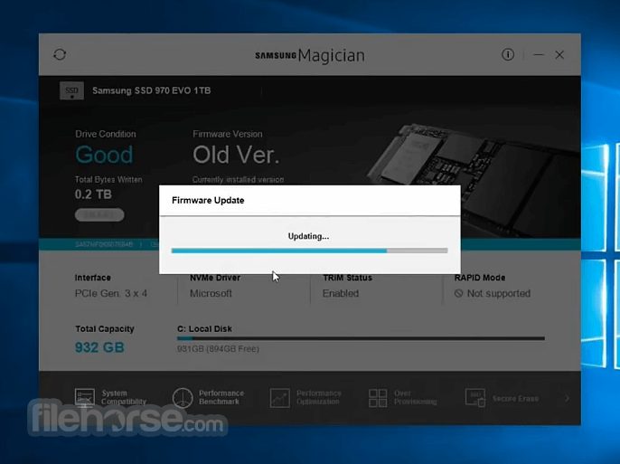This screenshot has width=620, height=464.
Task: Close the Samsung Magician window
Action: tap(559, 54)
